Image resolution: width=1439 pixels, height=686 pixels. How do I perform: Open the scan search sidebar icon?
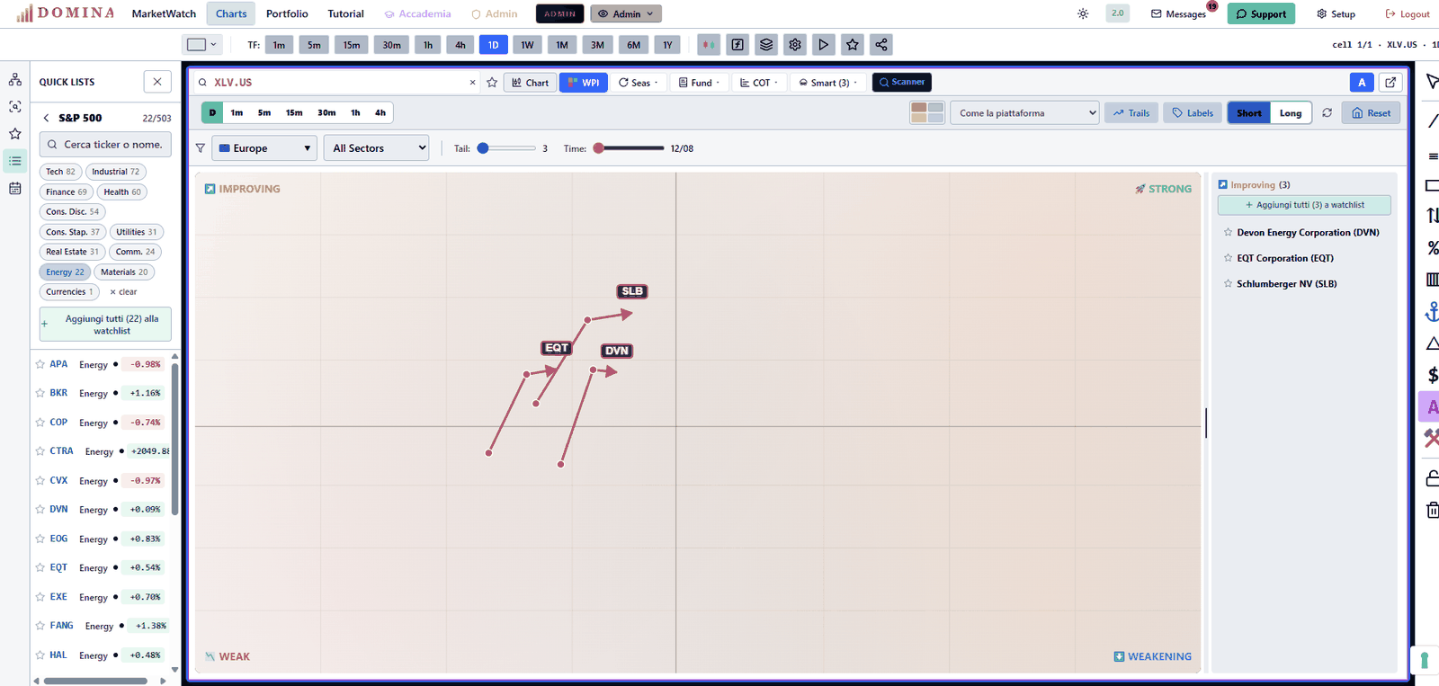[x=15, y=106]
